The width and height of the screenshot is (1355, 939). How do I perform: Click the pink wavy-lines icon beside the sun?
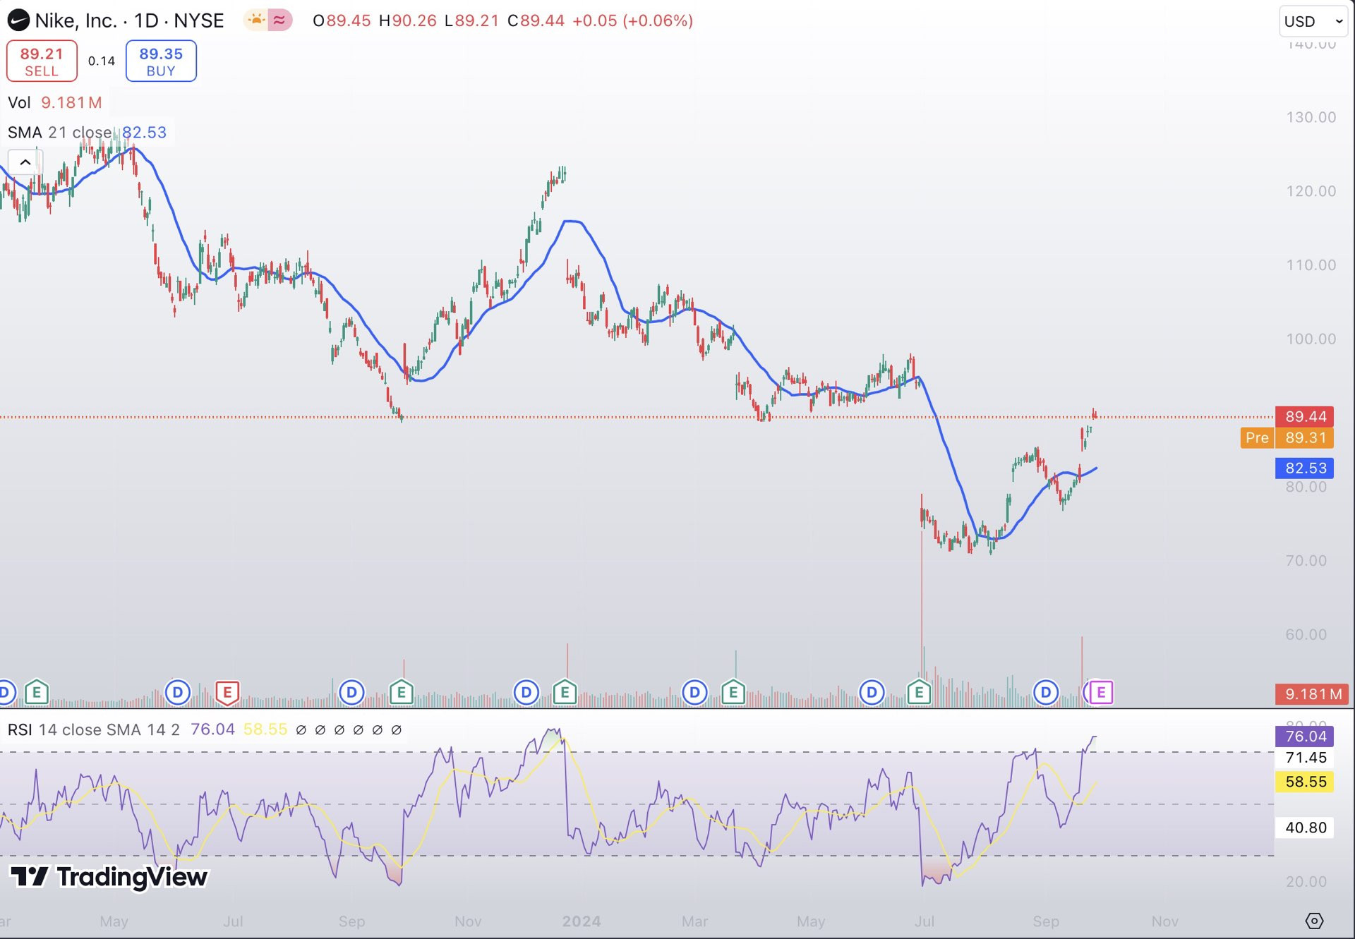point(280,20)
